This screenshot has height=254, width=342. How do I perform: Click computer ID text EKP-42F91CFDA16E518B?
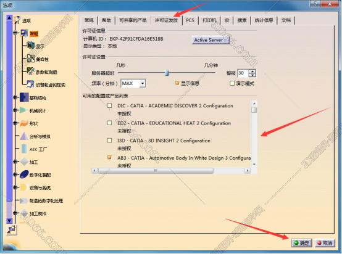click(136, 39)
